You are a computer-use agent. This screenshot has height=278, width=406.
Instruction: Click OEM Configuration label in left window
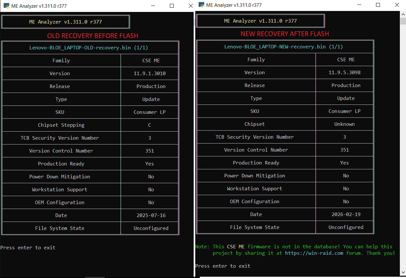[60, 203]
